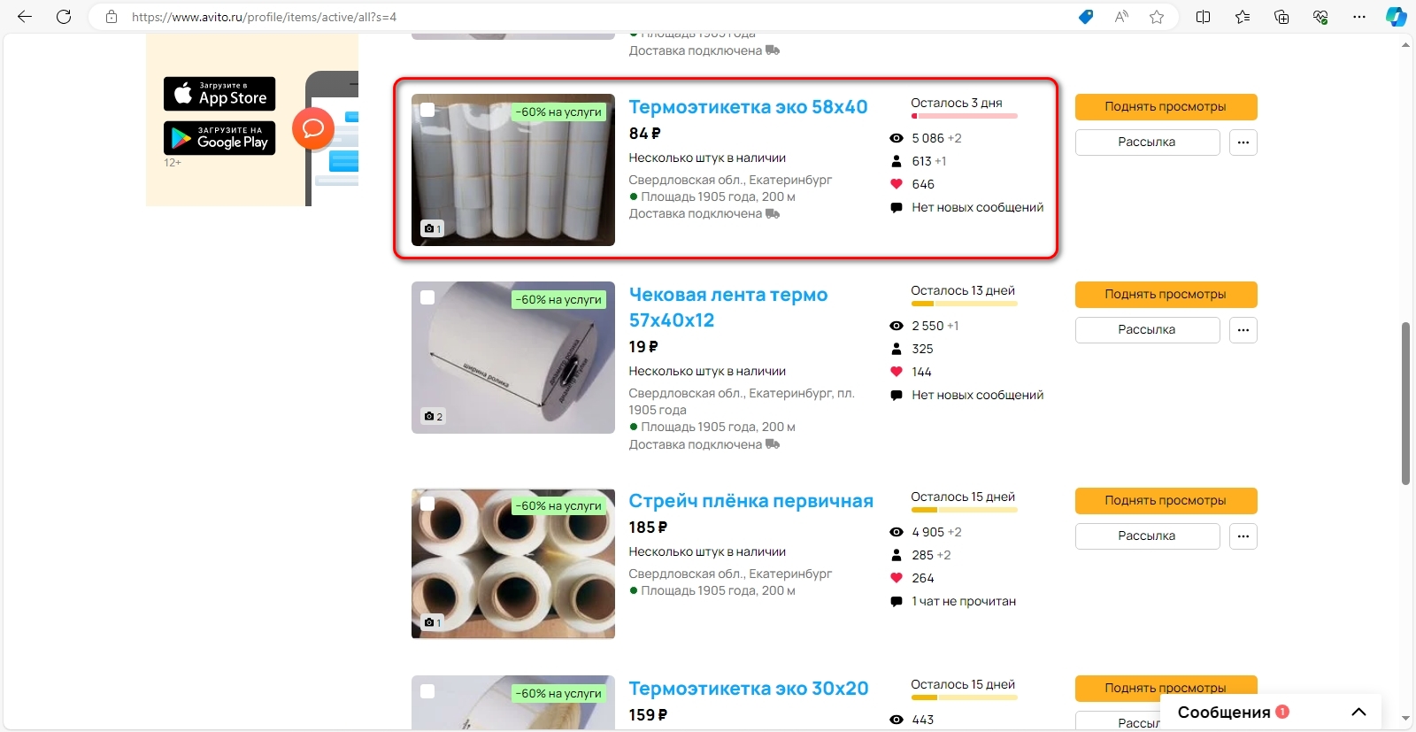Open the Термоэтикетка эко 58x40 photo thumbnail
This screenshot has width=1416, height=732.
(x=513, y=170)
